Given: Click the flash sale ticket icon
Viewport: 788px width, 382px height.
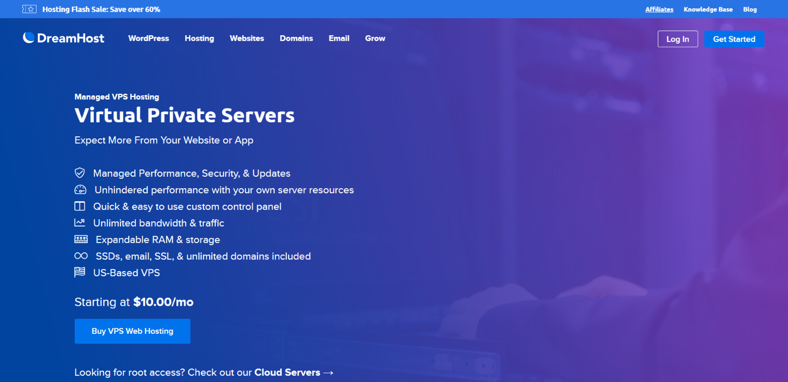Looking at the screenshot, I should 30,9.
